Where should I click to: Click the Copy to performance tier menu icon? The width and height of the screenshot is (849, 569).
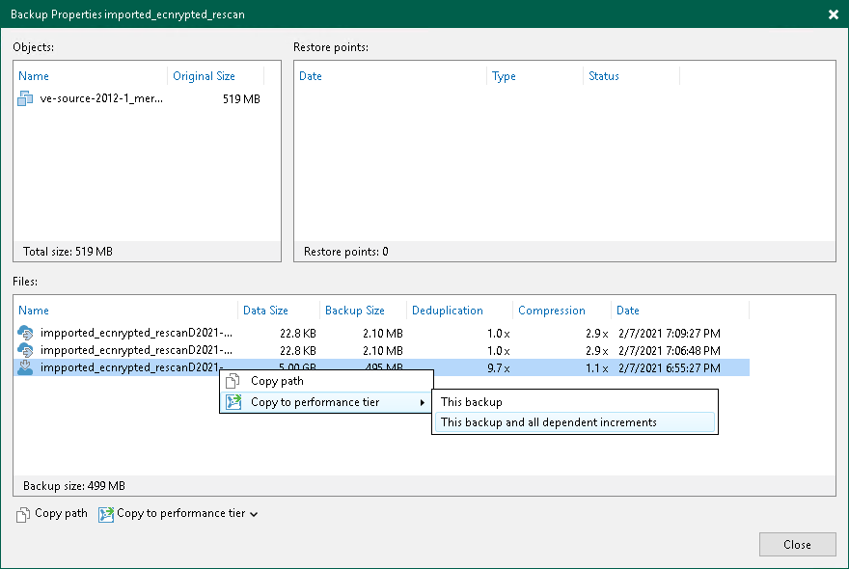coord(233,402)
